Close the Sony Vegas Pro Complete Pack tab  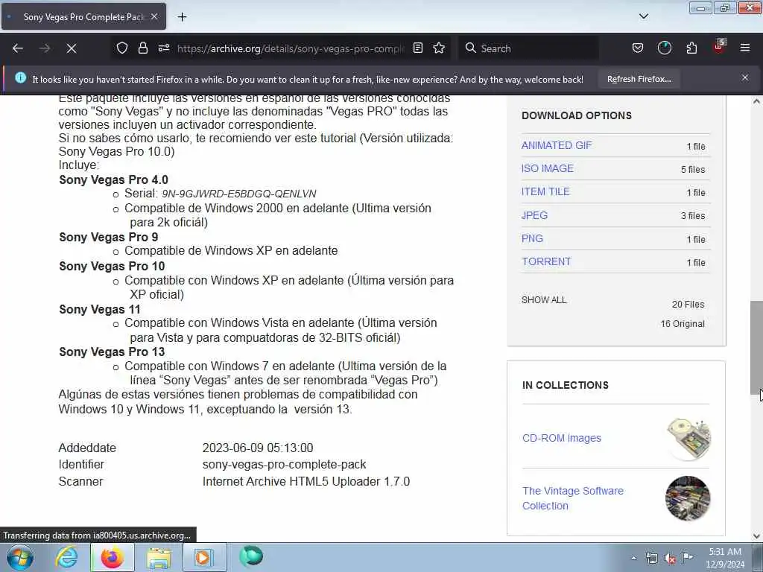point(154,16)
